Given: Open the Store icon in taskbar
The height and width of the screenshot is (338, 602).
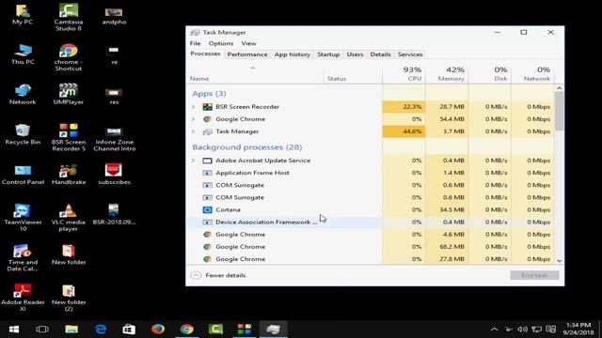Looking at the screenshot, I should [129, 330].
